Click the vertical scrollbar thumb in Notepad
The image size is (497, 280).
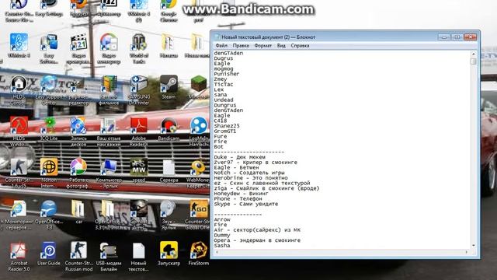[474, 61]
